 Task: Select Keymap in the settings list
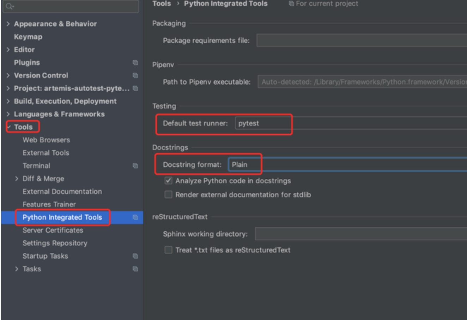(28, 37)
